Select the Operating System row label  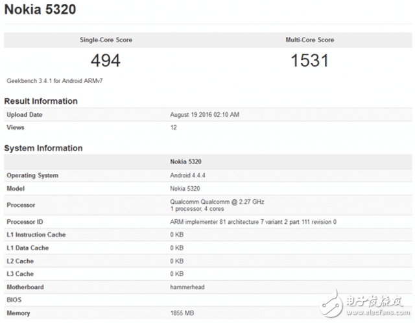32,176
